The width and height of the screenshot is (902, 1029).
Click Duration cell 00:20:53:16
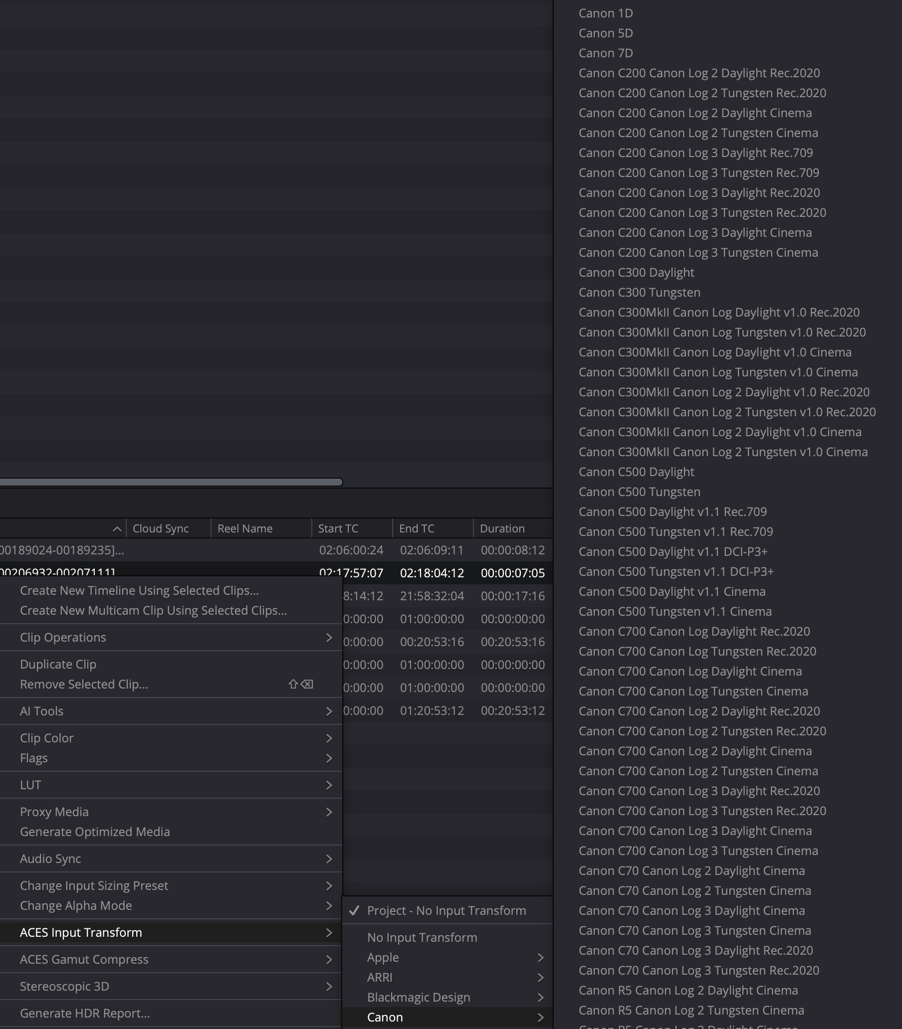tap(512, 642)
